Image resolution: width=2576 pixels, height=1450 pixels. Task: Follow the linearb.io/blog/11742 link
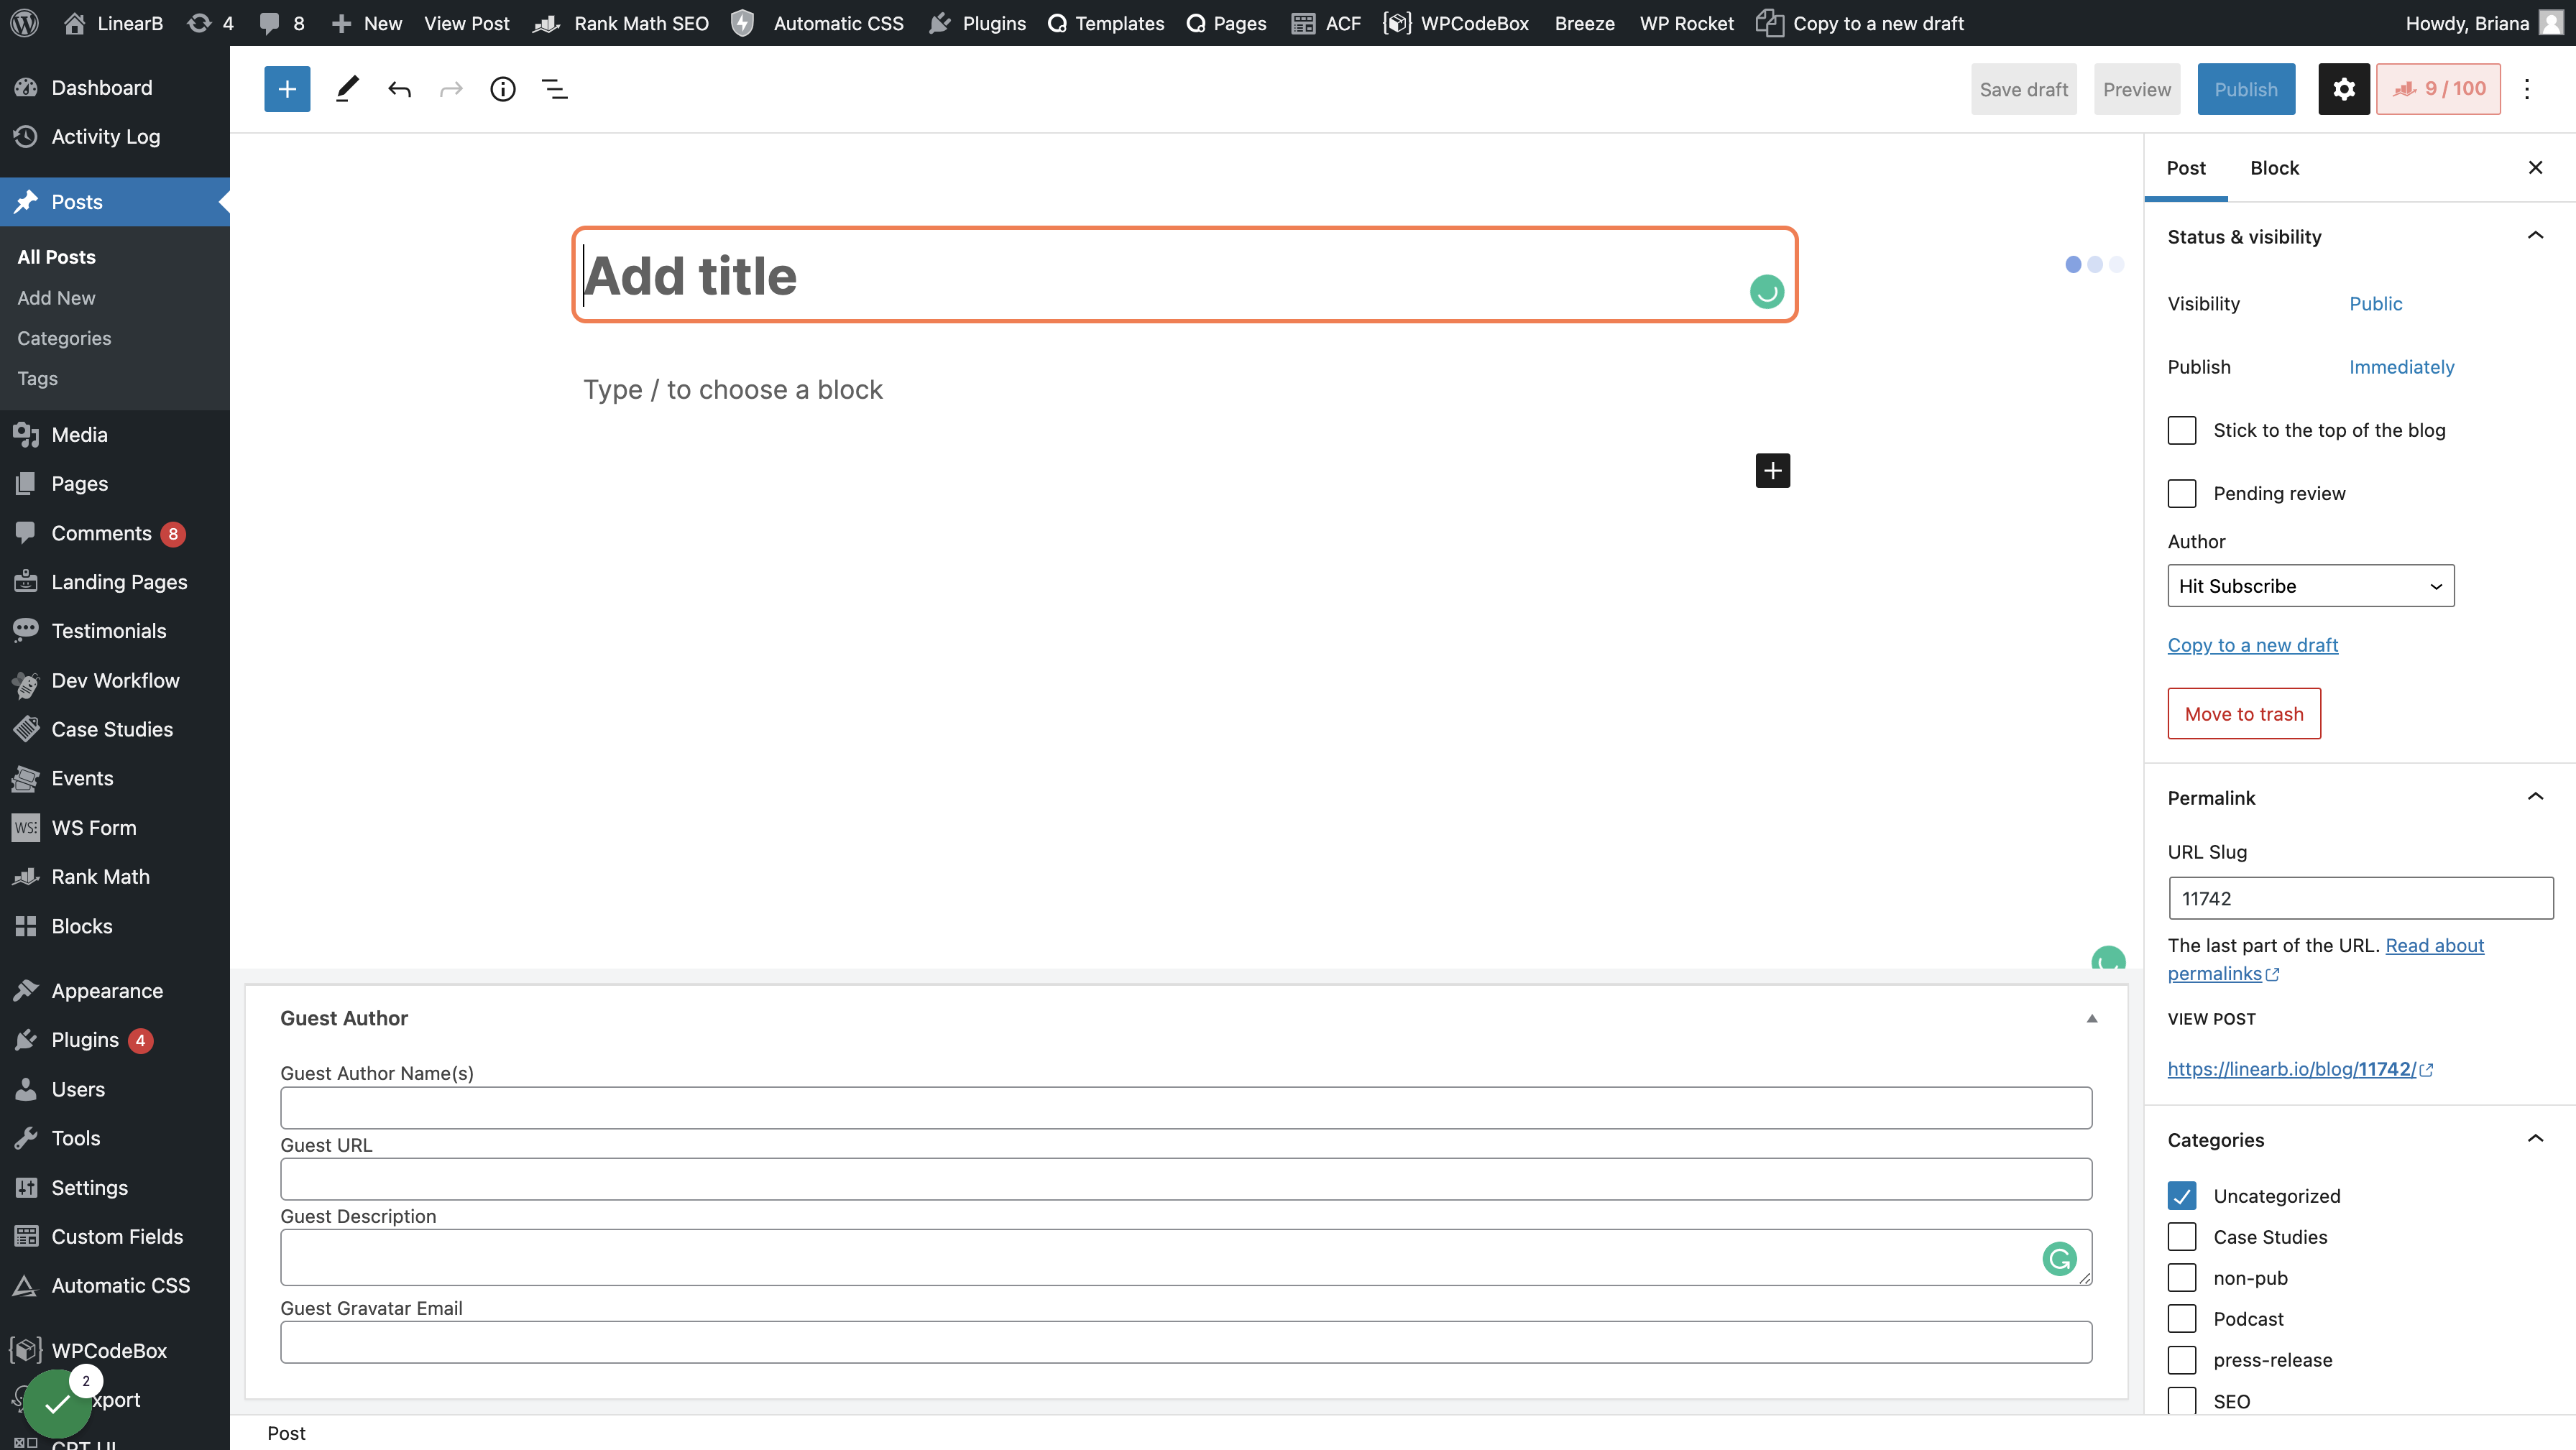coord(2300,1069)
